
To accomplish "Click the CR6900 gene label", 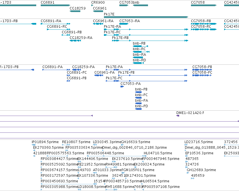I will pyautogui.click(x=98, y=3).
